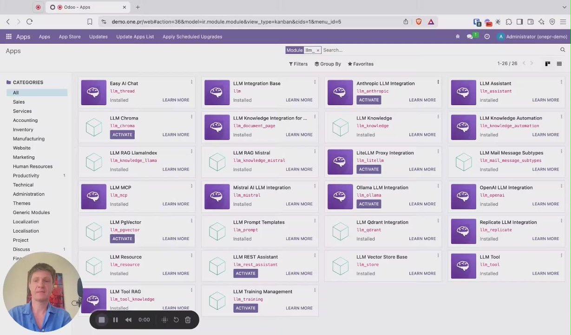571x335 pixels.
Task: Open LLM Assistant card options menu
Action: (561, 82)
